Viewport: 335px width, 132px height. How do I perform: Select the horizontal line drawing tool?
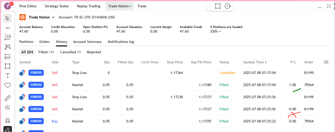[x=7, y=28]
